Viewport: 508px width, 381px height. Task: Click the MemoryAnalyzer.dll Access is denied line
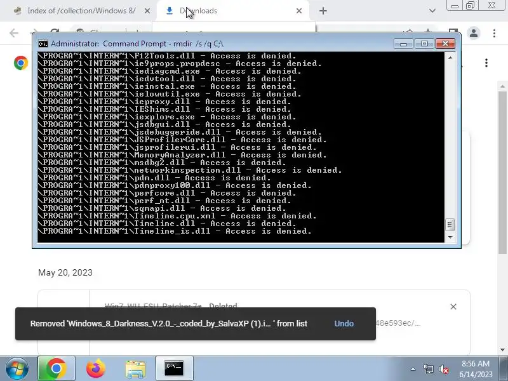(182, 155)
